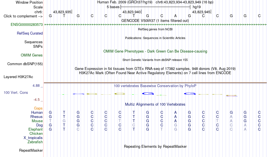Click the chr6: ruler label
The width and height of the screenshot is (267, 157).
[x=39, y=12]
